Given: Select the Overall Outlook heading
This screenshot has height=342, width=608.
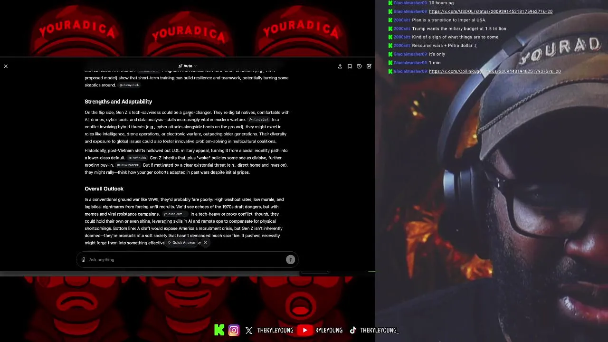Looking at the screenshot, I should pyautogui.click(x=104, y=189).
